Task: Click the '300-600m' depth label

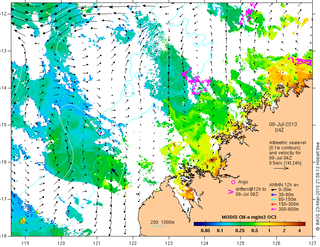Action: [x=289, y=209]
